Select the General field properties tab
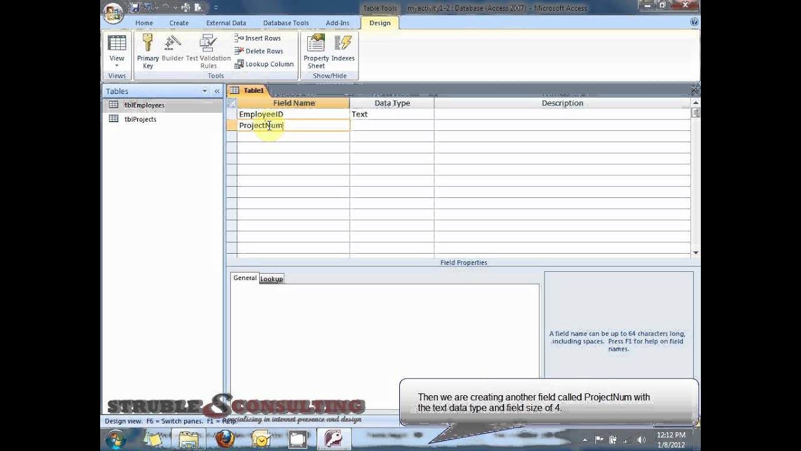This screenshot has height=451, width=801. pyautogui.click(x=245, y=278)
